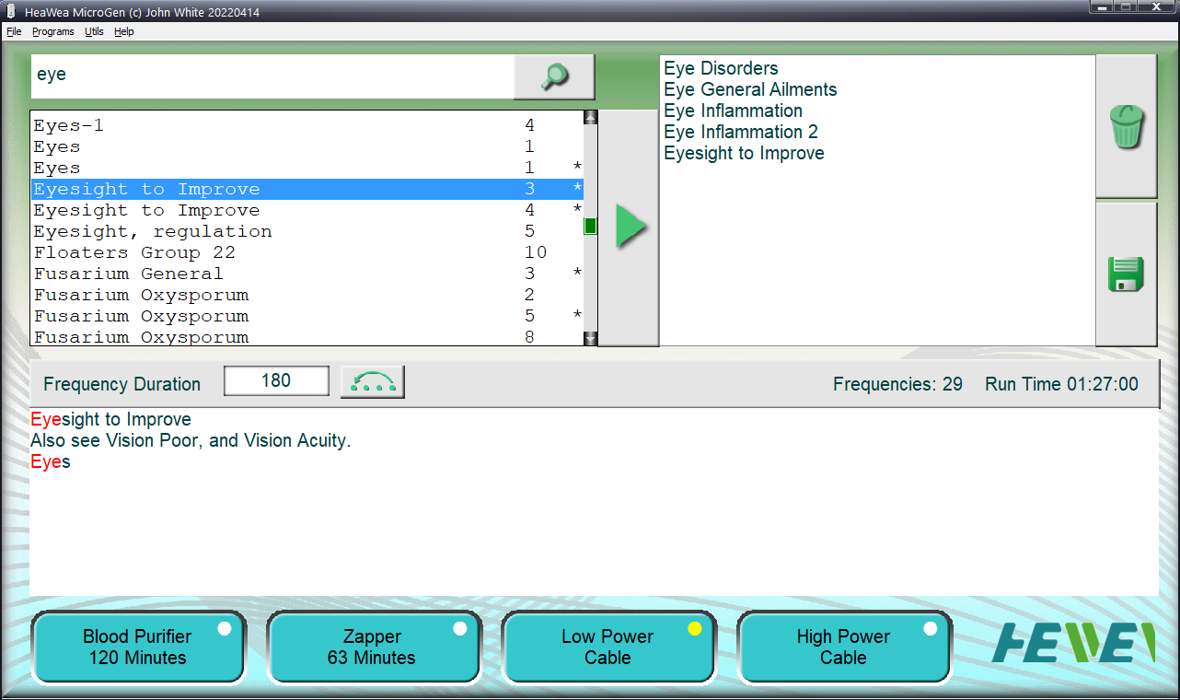The image size is (1180, 700).
Task: Click the green trash can delete icon
Action: tap(1126, 126)
